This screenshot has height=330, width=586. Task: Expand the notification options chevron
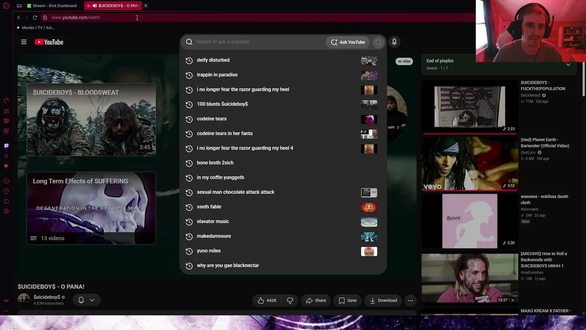coord(92,300)
